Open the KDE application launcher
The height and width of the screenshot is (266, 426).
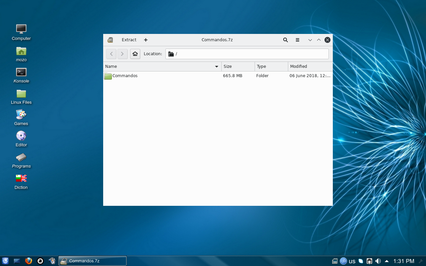(5, 261)
